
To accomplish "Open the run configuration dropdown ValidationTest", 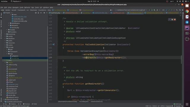I will pyautogui.click(x=131, y=10).
